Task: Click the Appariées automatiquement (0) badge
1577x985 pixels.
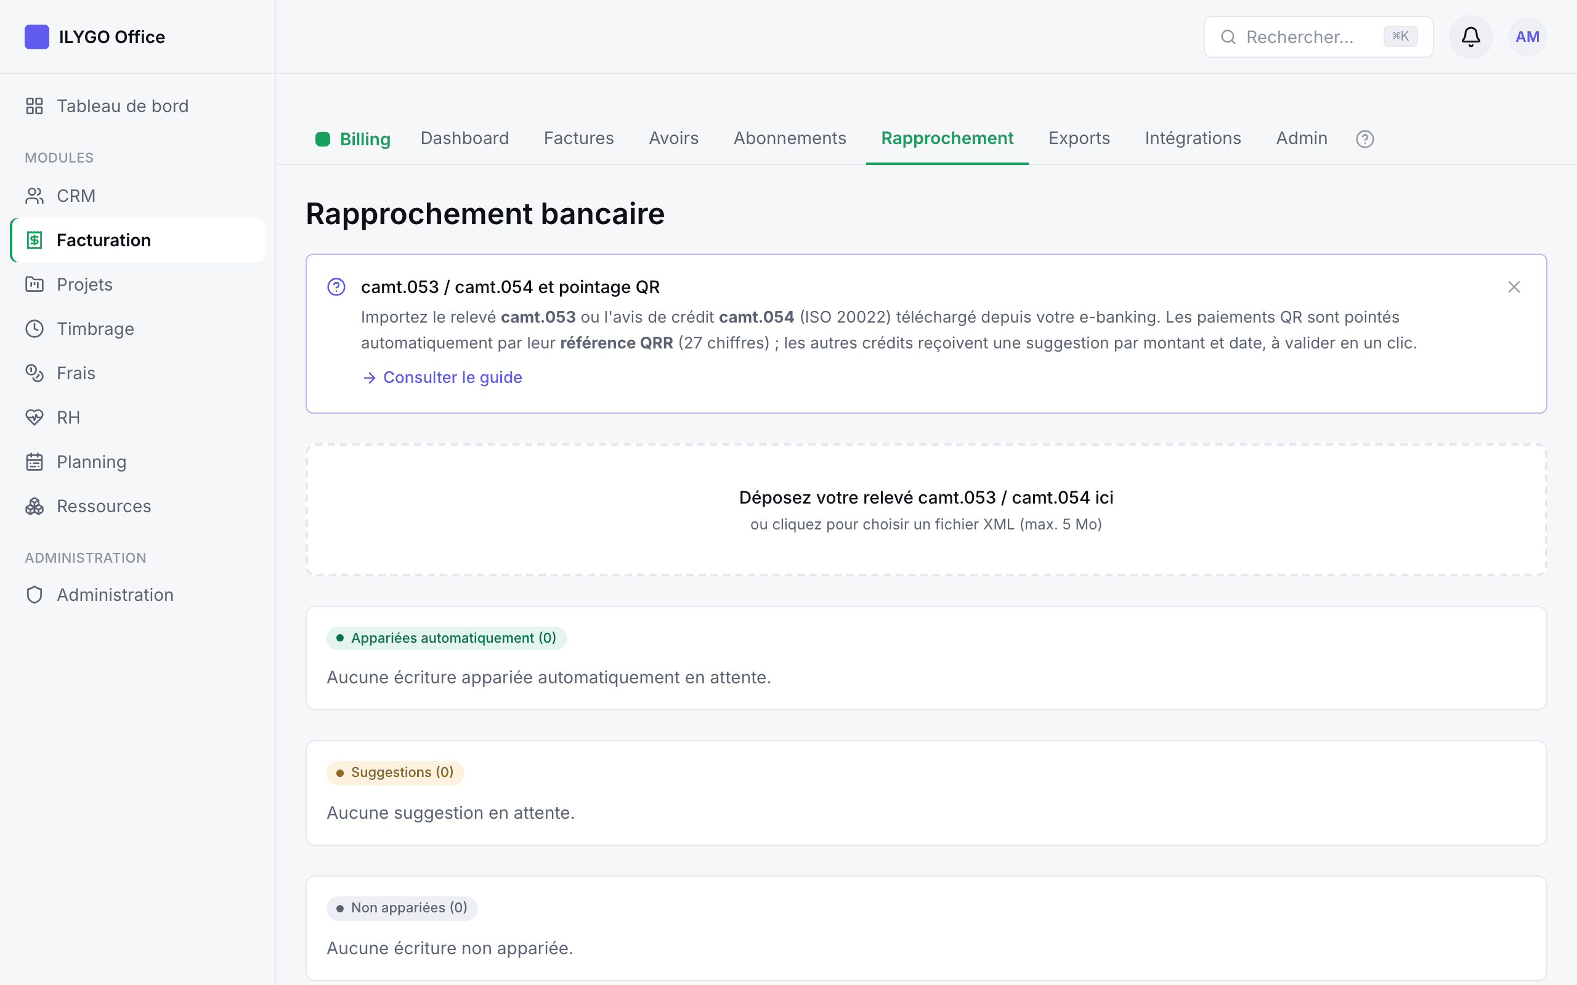Action: (x=447, y=638)
